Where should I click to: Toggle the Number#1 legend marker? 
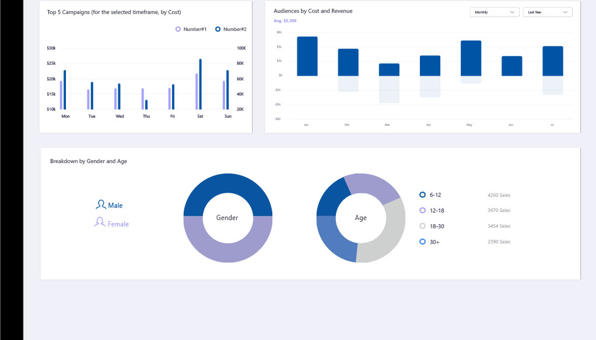(x=178, y=29)
